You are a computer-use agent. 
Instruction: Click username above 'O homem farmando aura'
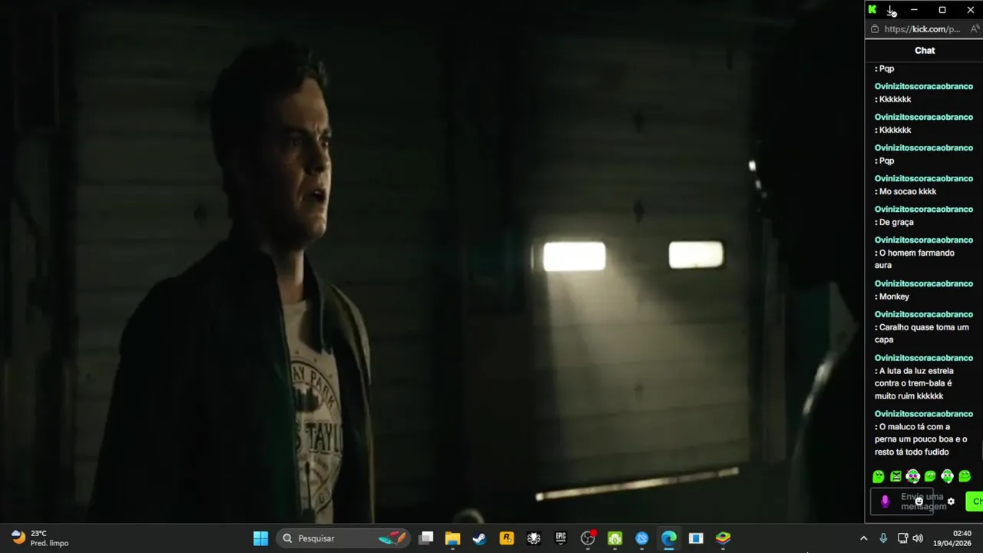point(924,240)
